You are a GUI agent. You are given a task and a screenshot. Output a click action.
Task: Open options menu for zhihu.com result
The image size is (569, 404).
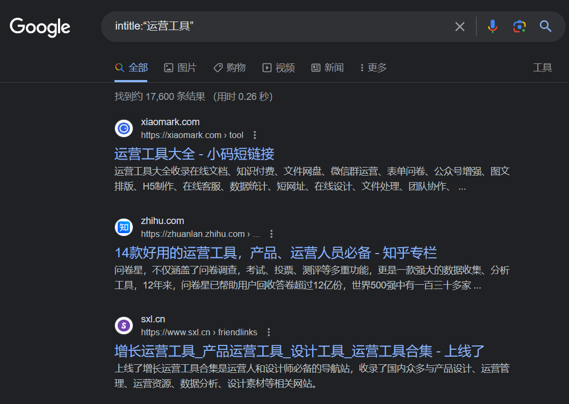tap(271, 234)
